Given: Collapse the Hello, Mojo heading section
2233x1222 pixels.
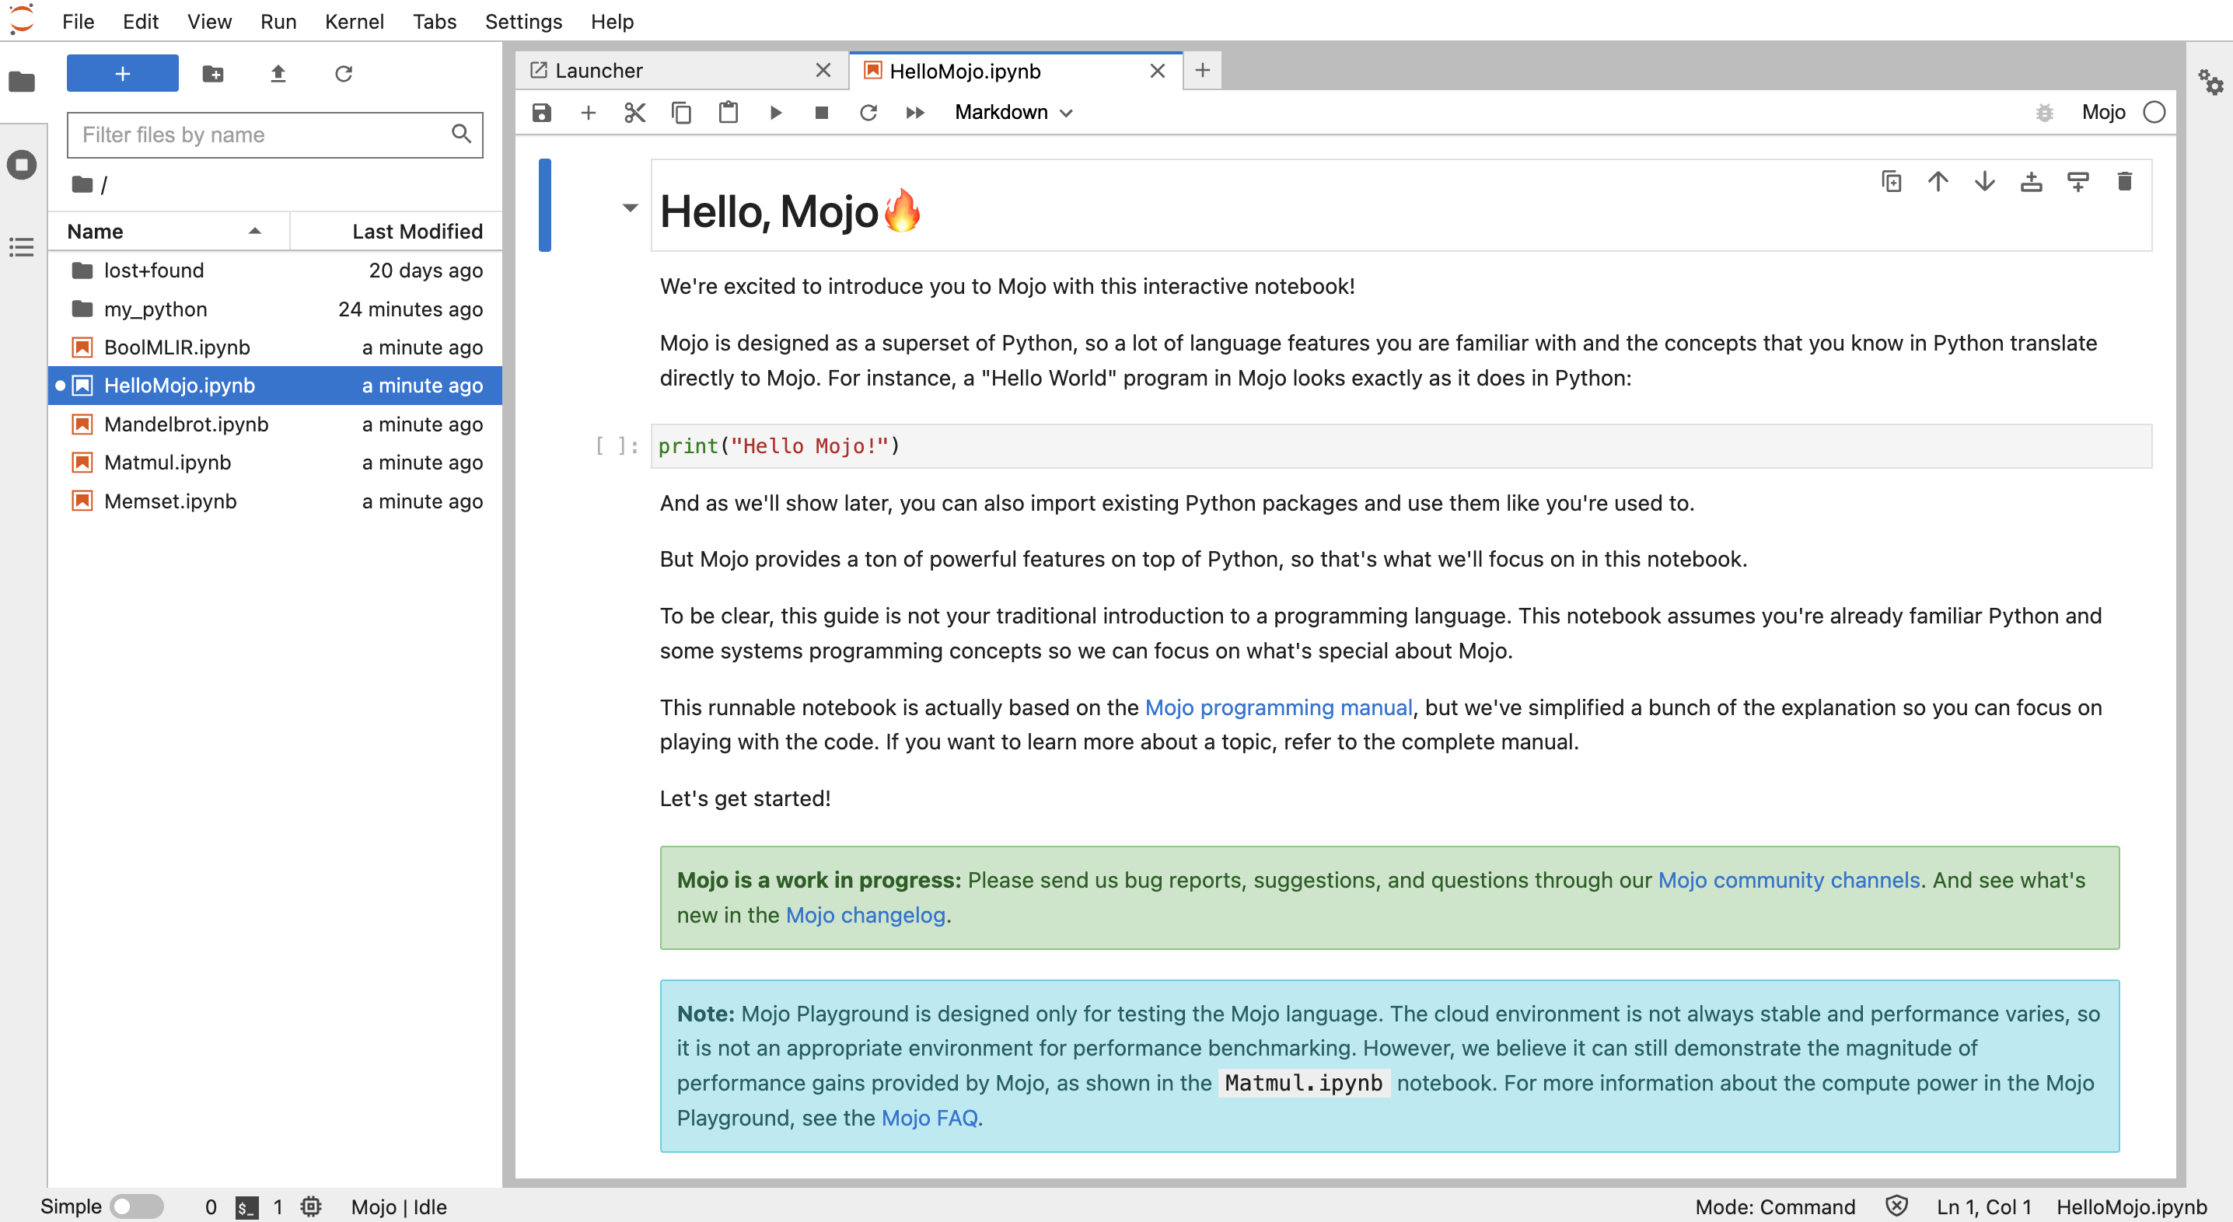Looking at the screenshot, I should tap(631, 208).
